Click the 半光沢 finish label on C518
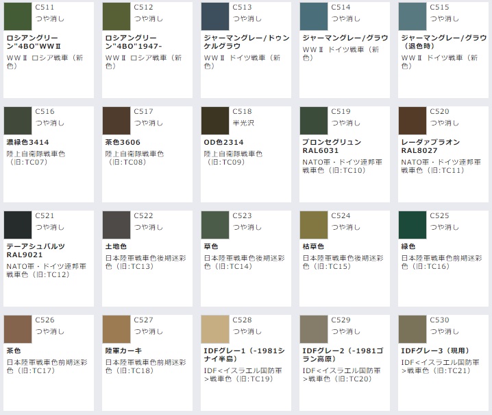 coord(243,123)
